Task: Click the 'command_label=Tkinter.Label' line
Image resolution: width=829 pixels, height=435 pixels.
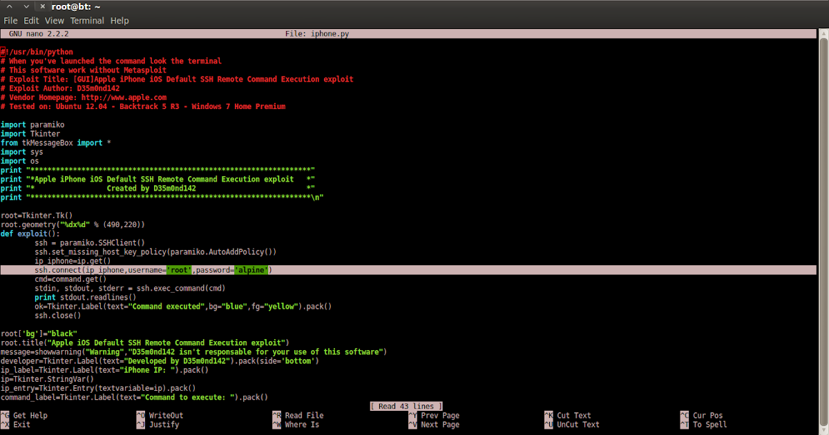Action: 133,397
